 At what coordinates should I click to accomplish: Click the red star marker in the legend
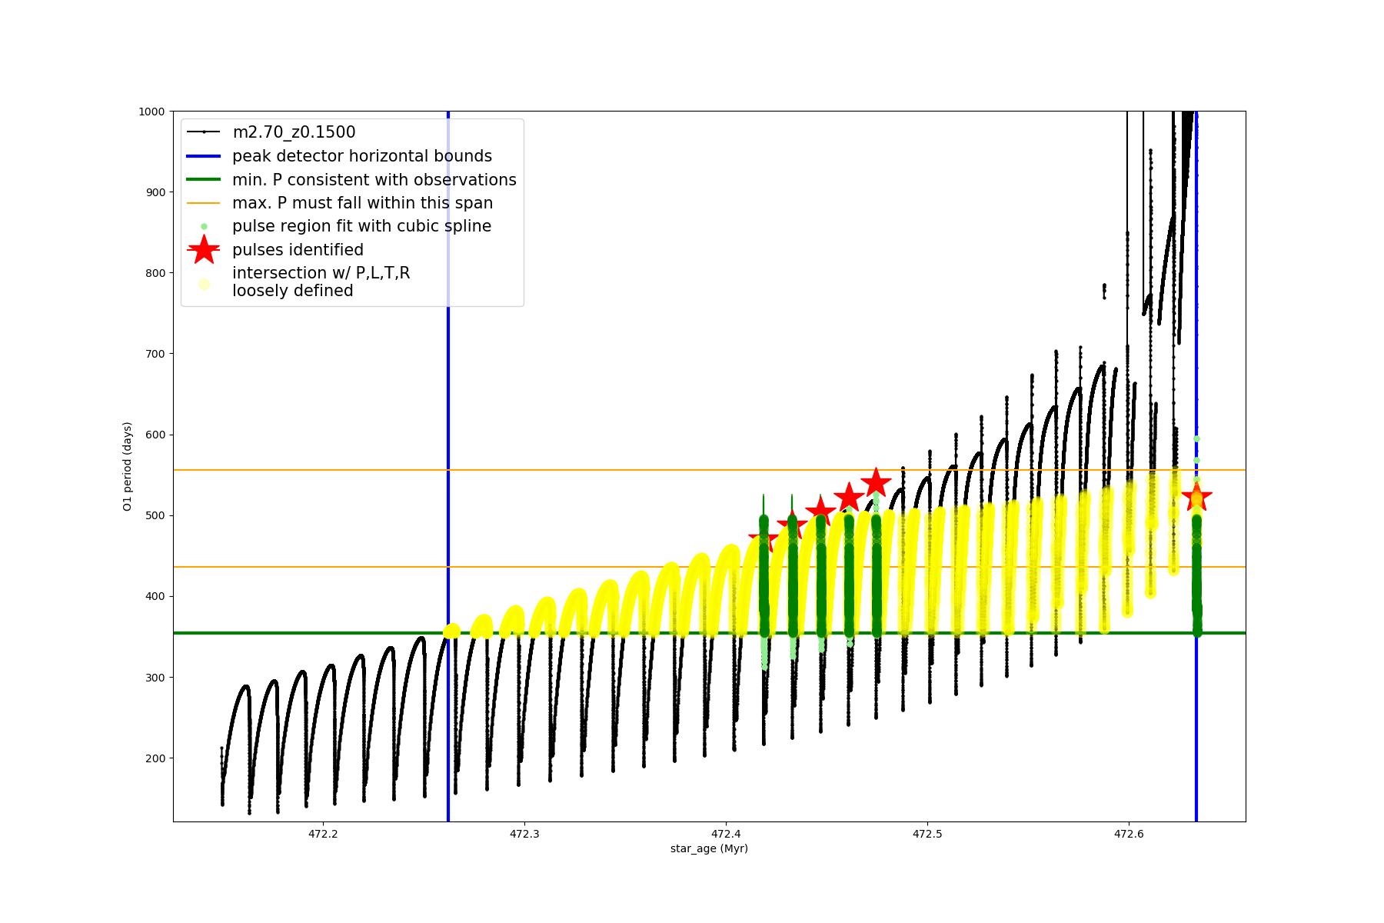pos(204,250)
